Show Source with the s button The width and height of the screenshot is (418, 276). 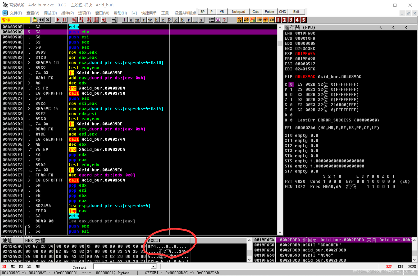201,20
